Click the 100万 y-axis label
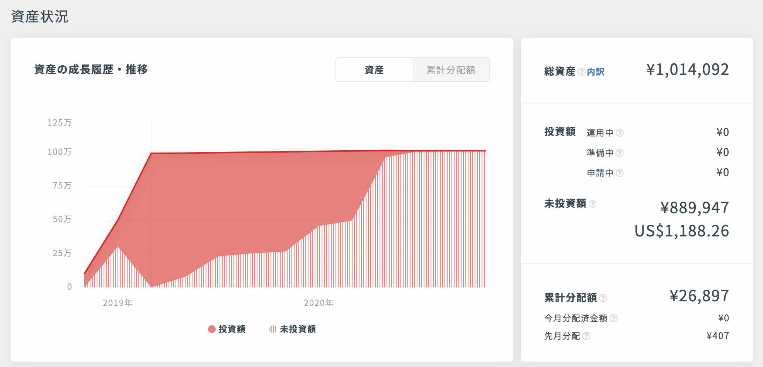The height and width of the screenshot is (367, 763). 60,152
